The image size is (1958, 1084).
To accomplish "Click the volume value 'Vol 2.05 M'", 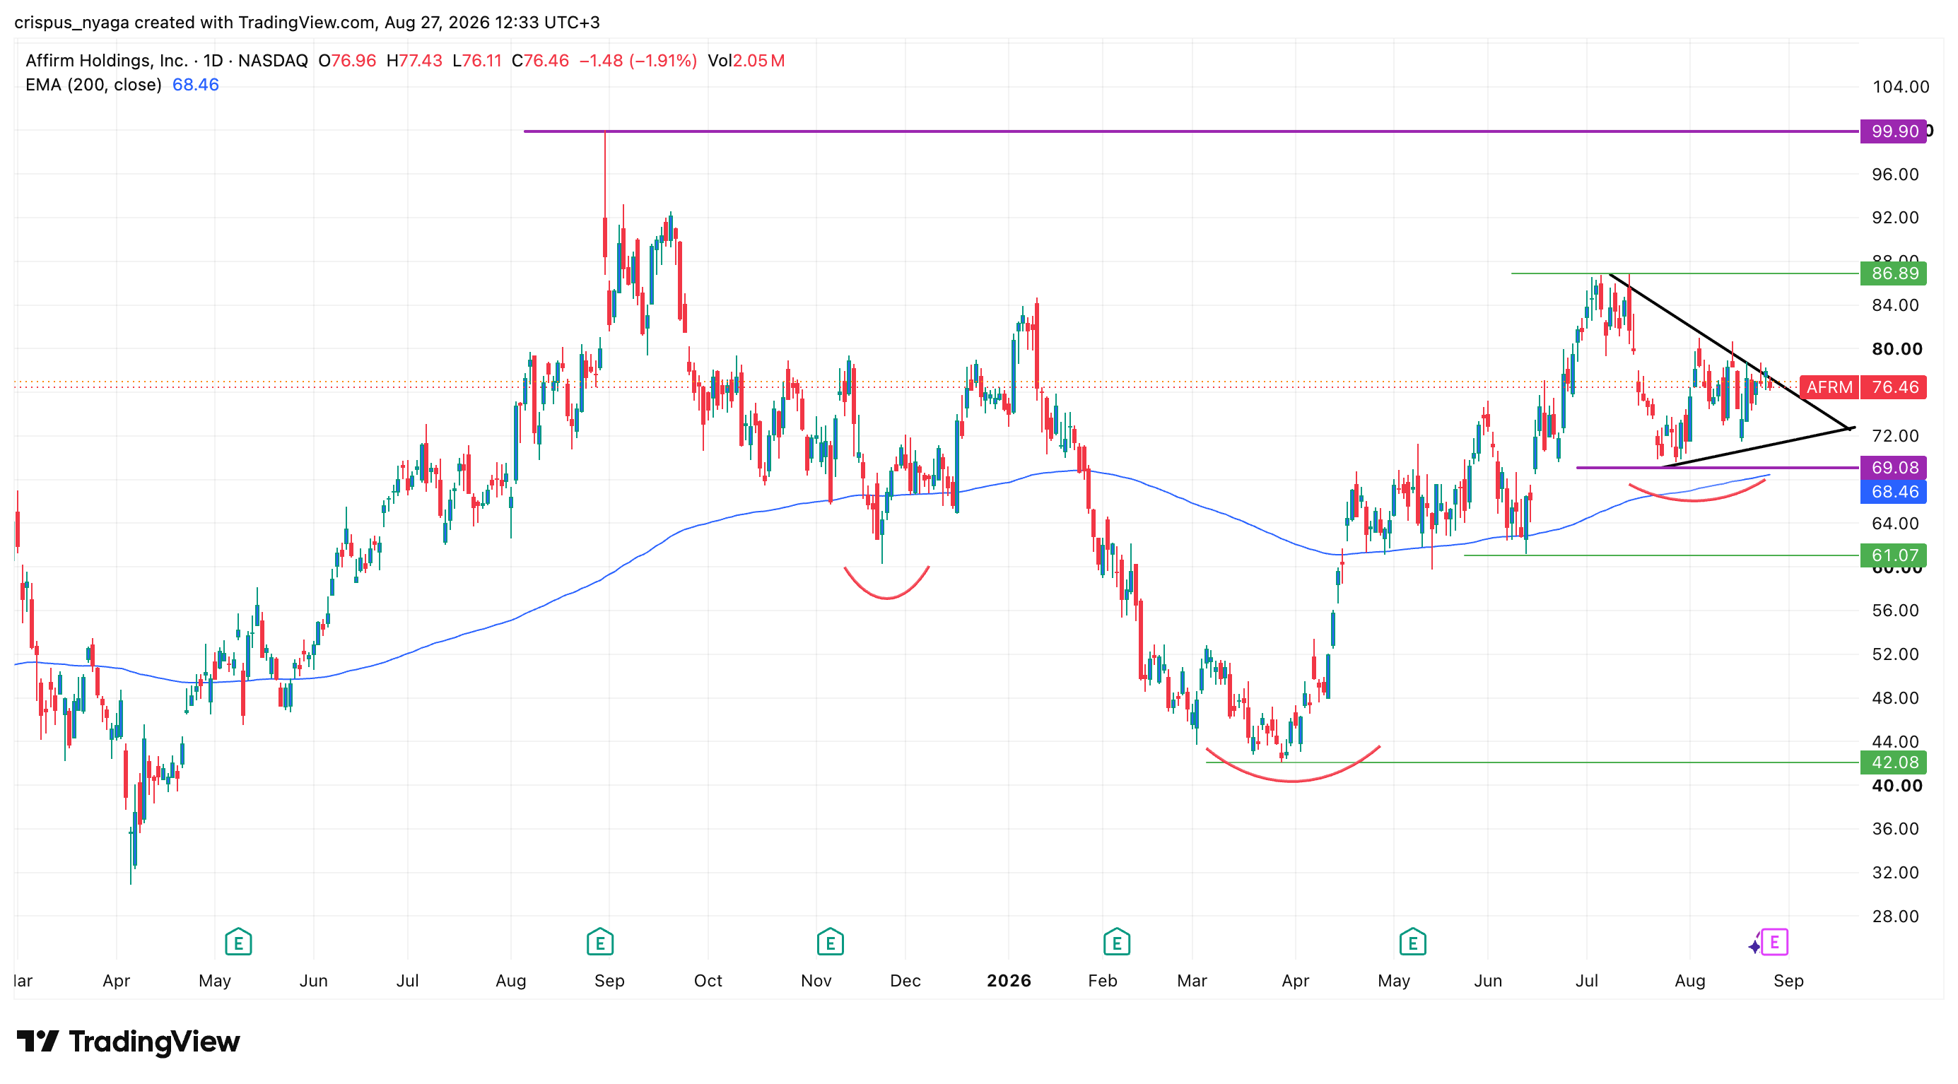I will tap(746, 61).
